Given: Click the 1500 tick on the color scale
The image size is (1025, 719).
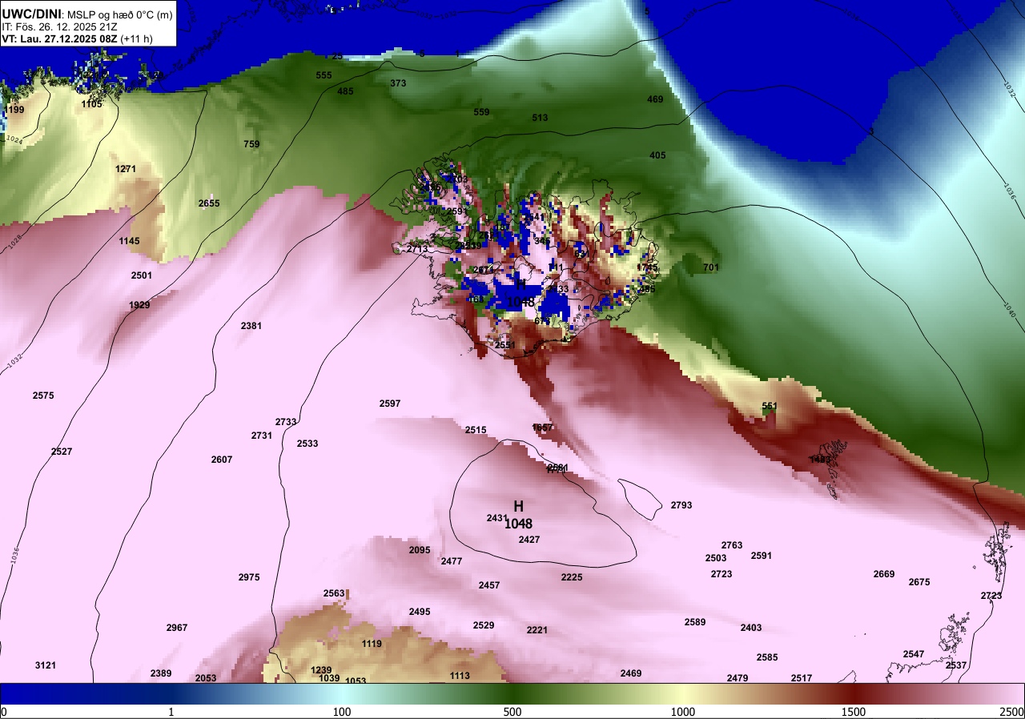Looking at the screenshot, I should point(853,712).
